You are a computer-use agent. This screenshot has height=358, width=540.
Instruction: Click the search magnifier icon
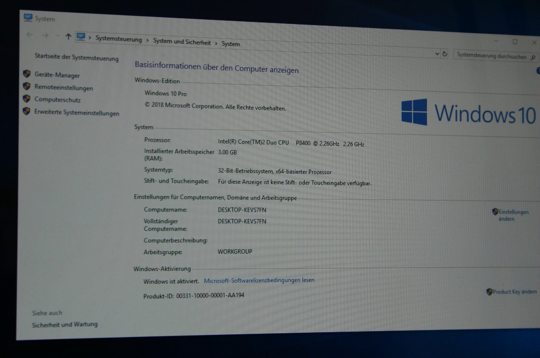click(533, 58)
